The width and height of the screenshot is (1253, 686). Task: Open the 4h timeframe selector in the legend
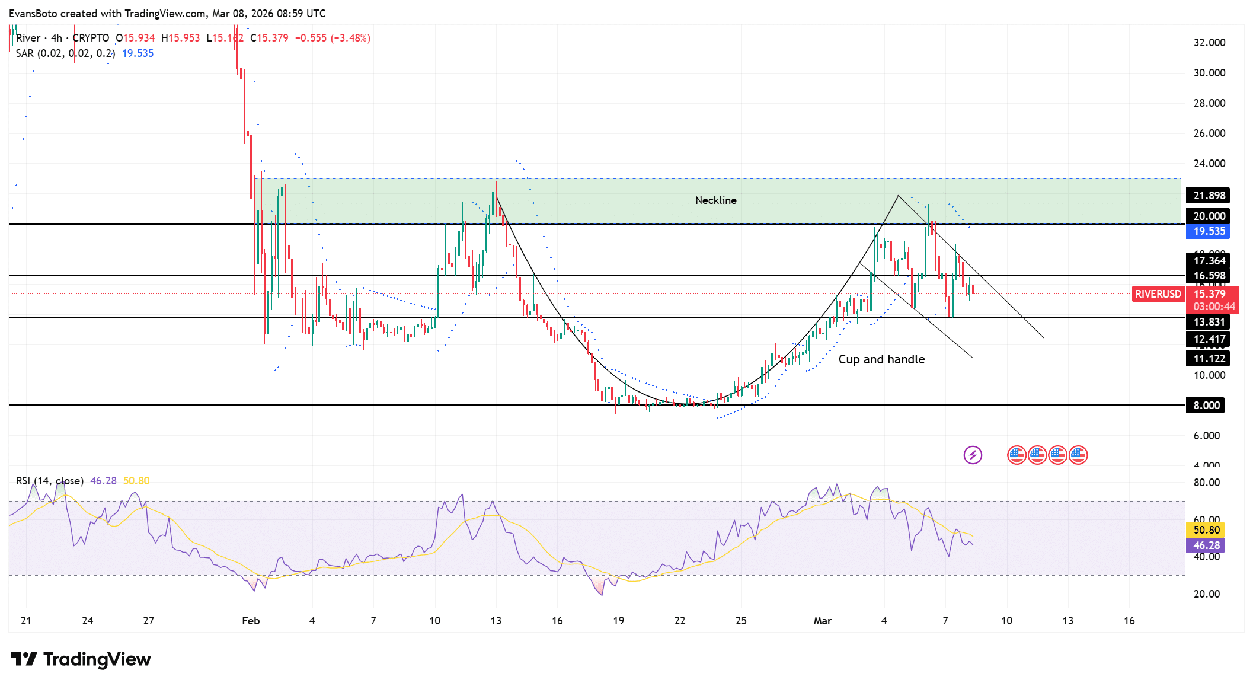tap(56, 37)
